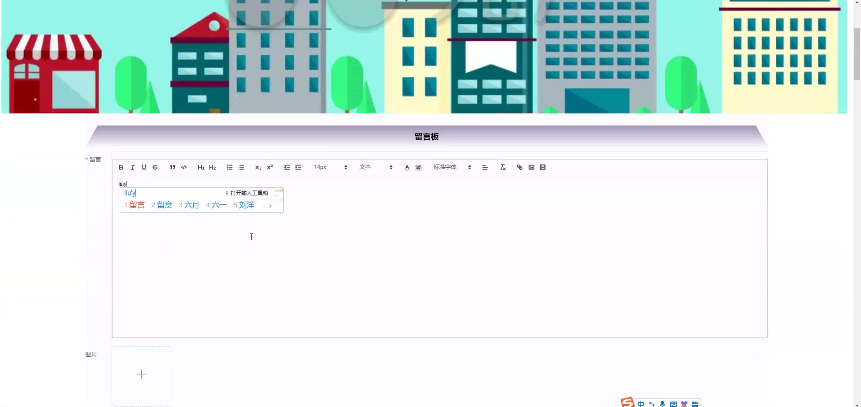Toggle strikethrough formatting
Image resolution: width=861 pixels, height=407 pixels.
pyautogui.click(x=155, y=167)
